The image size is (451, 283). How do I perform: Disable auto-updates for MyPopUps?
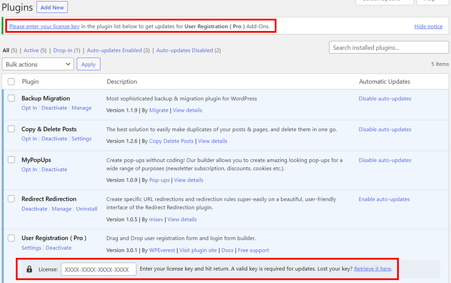(385, 160)
